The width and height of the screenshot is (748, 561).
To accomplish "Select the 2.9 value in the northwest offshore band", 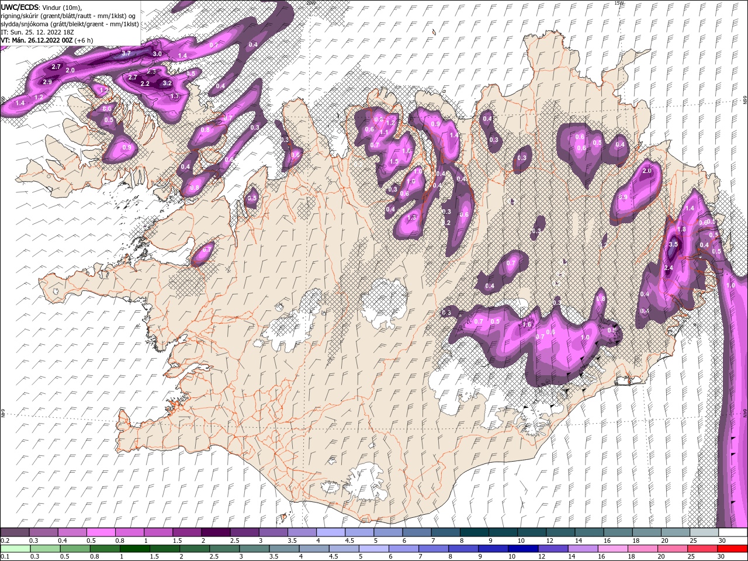I will click(x=47, y=82).
